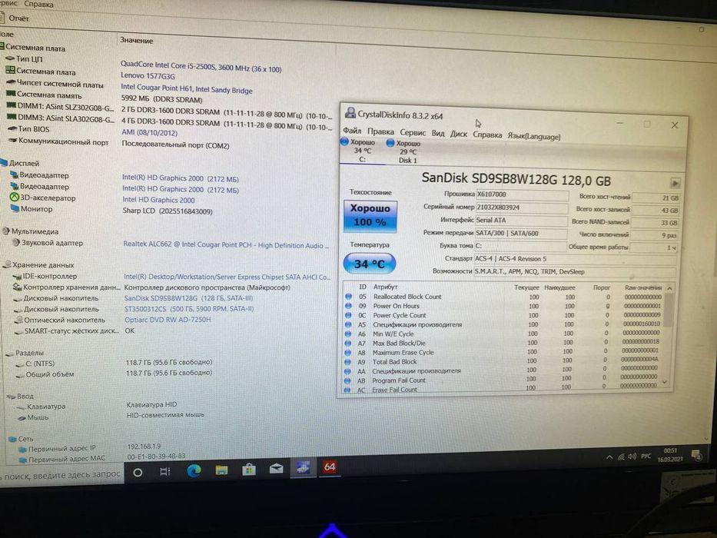Select the C: disk tab at 34 °C

362,151
